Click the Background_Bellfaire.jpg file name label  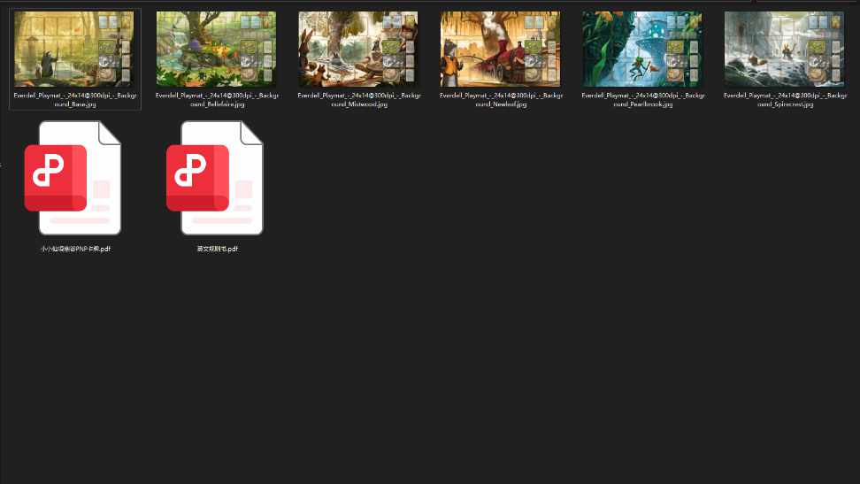[x=217, y=99]
